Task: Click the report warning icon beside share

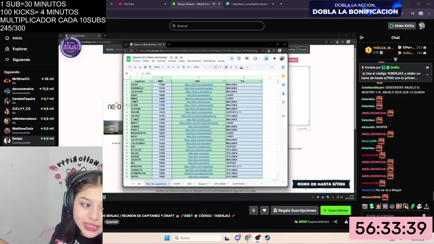Action: [x=346, y=222]
